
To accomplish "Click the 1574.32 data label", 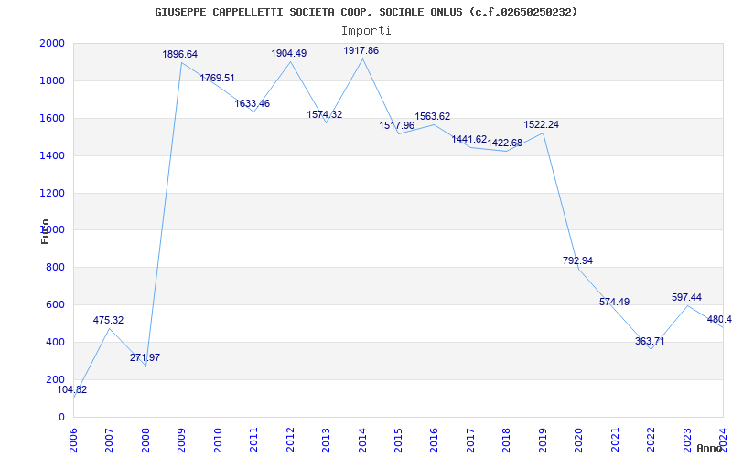I will [324, 115].
